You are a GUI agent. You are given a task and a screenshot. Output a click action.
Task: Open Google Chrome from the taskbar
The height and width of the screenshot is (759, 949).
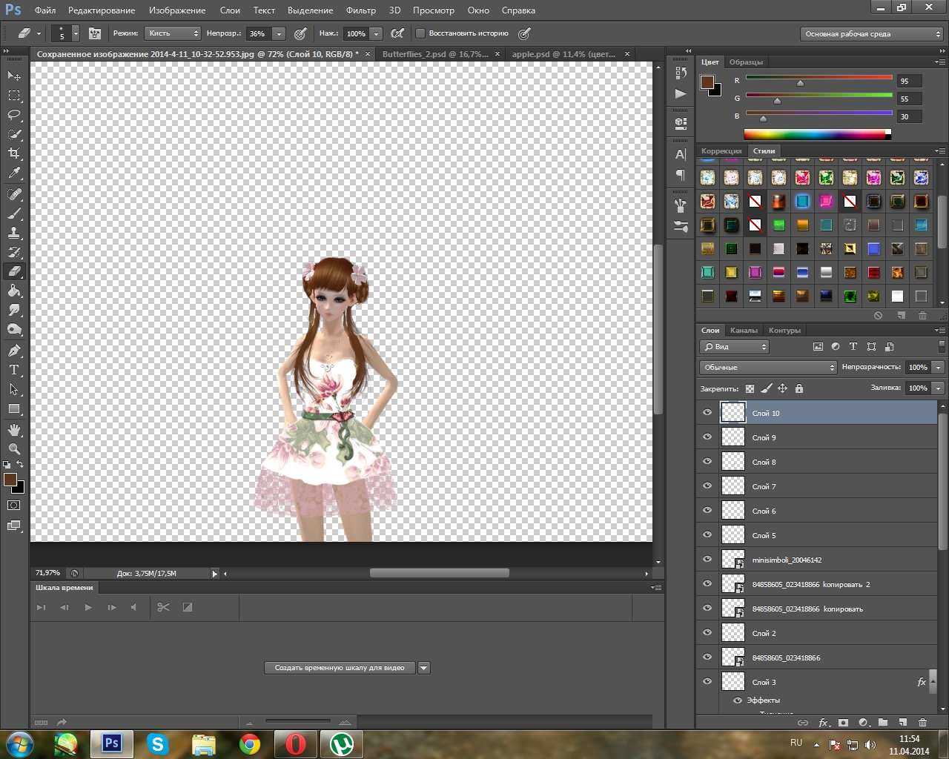point(250,743)
